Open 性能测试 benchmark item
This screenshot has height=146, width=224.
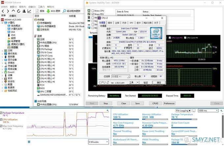click(11, 91)
